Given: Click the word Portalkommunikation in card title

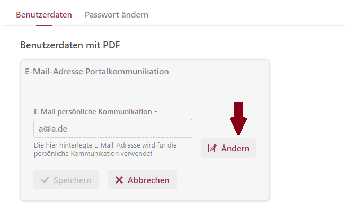Looking at the screenshot, I should click(x=127, y=72).
